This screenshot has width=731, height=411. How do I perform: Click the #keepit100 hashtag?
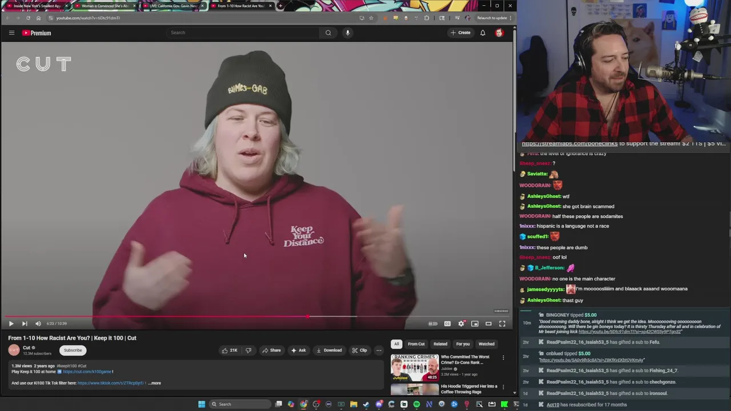click(x=66, y=366)
